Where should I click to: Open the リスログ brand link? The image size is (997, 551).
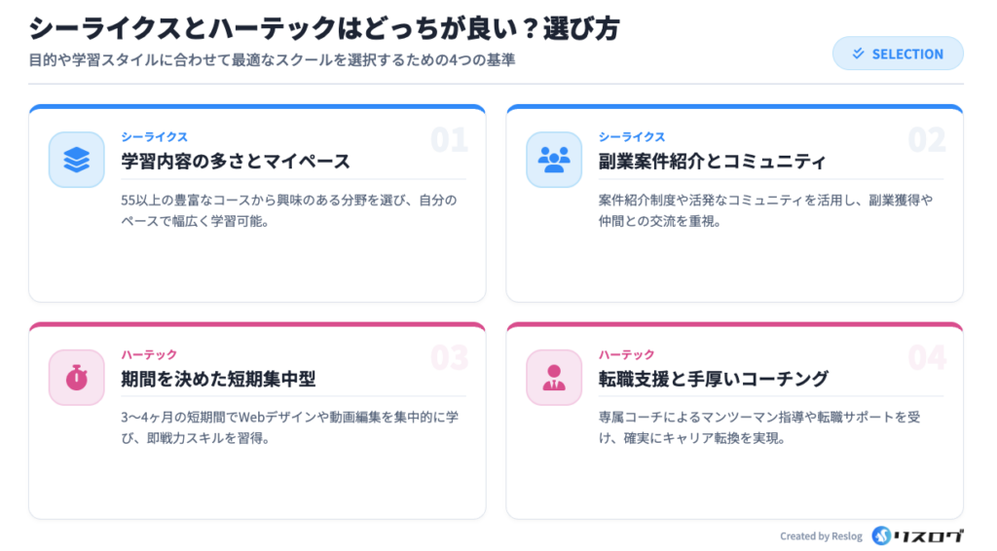coord(930,535)
